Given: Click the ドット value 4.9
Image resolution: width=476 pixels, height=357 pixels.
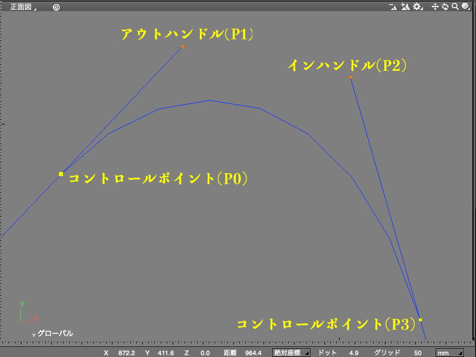Looking at the screenshot, I should 353,353.
